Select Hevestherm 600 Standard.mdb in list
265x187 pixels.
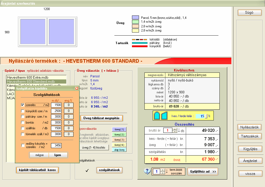tap(36, 82)
